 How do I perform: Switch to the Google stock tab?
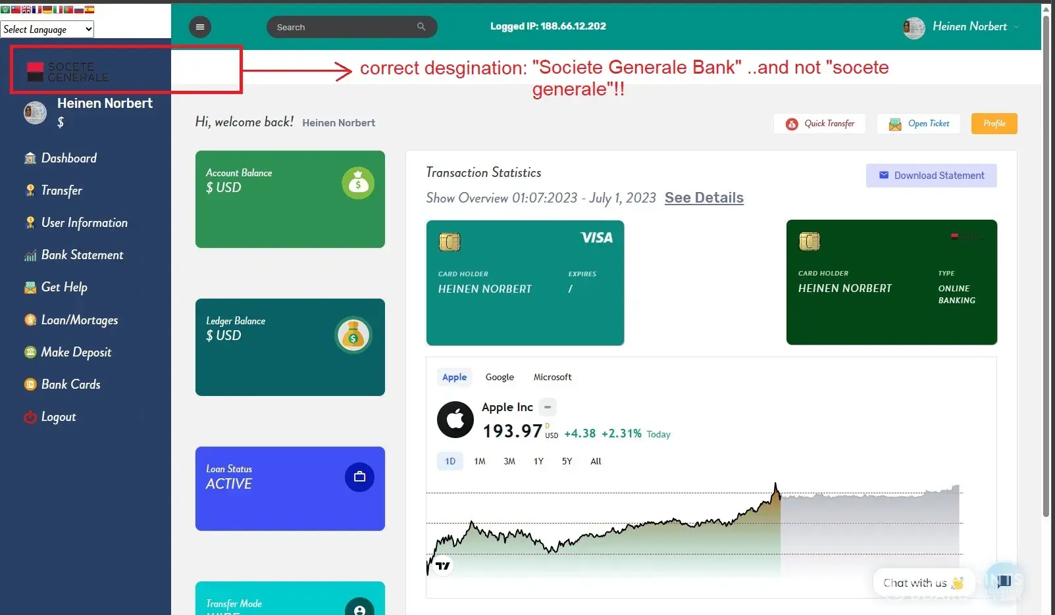click(500, 377)
